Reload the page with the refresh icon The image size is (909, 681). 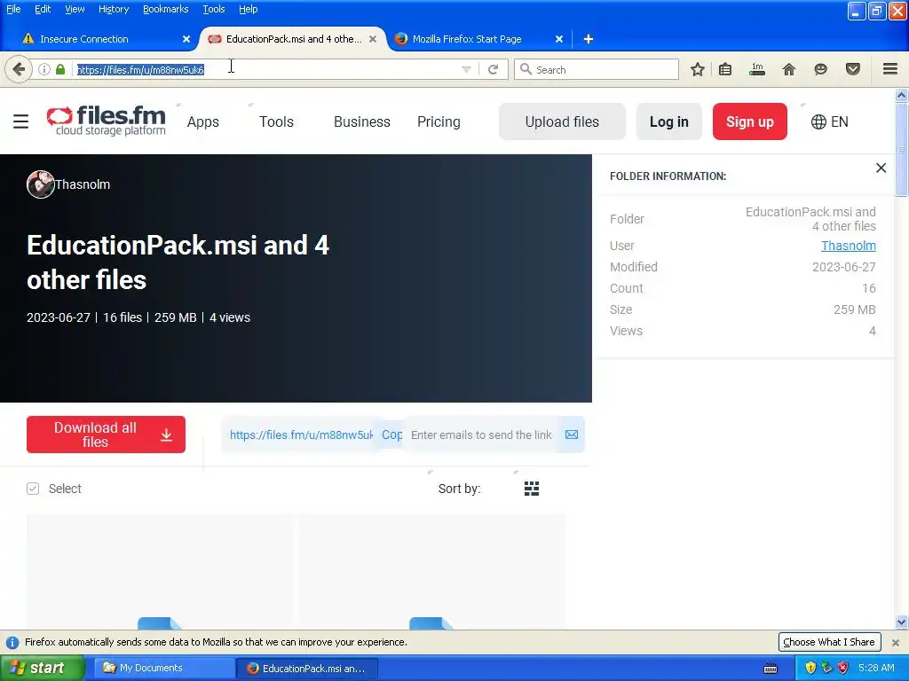click(x=494, y=69)
